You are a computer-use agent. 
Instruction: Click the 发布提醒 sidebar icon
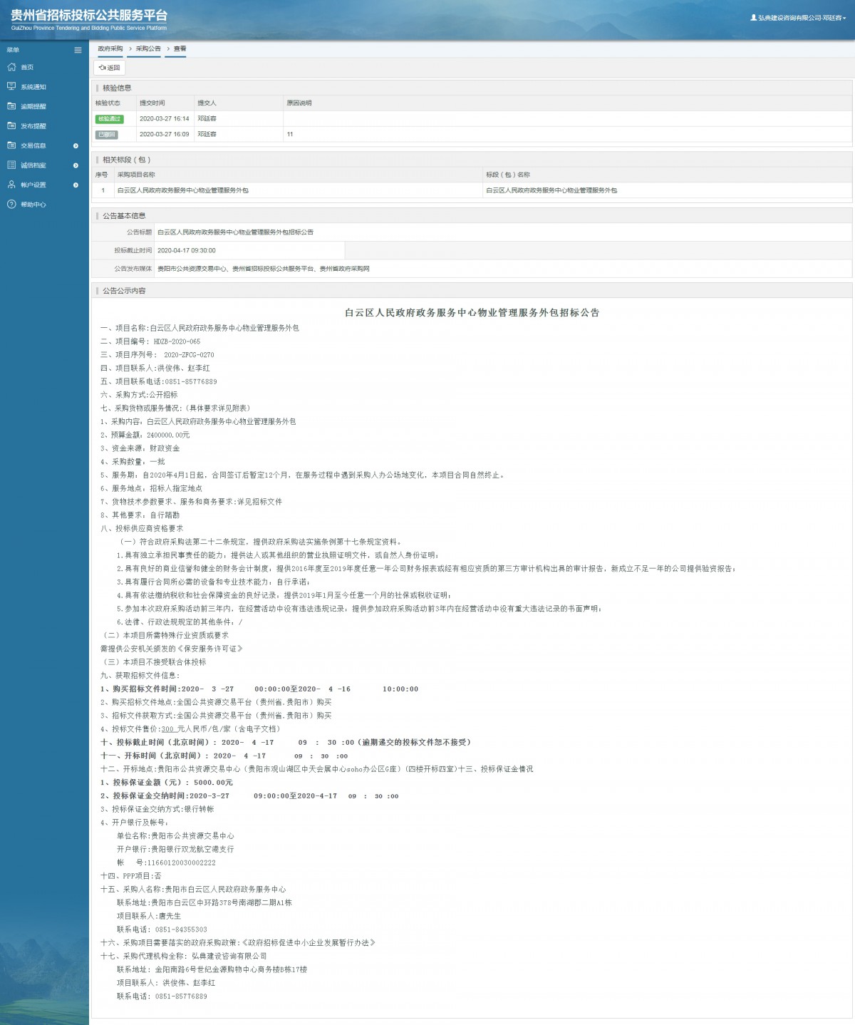[11, 125]
